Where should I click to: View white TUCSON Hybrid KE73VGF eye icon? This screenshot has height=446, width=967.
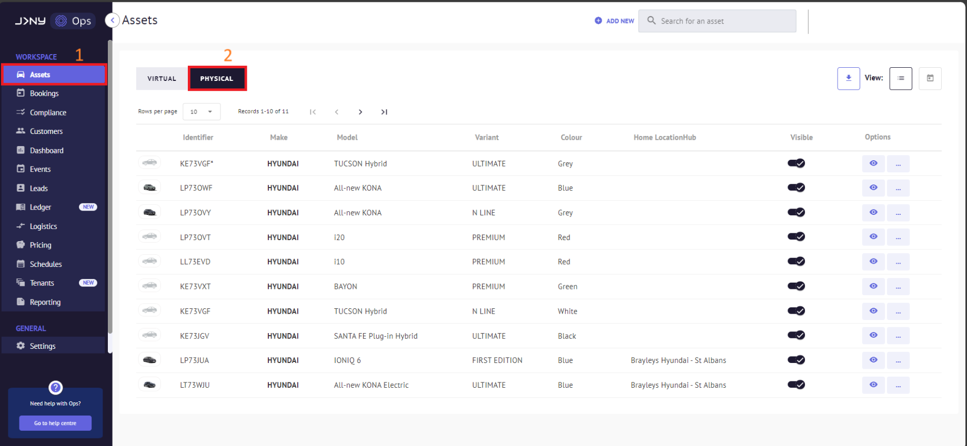[873, 311]
